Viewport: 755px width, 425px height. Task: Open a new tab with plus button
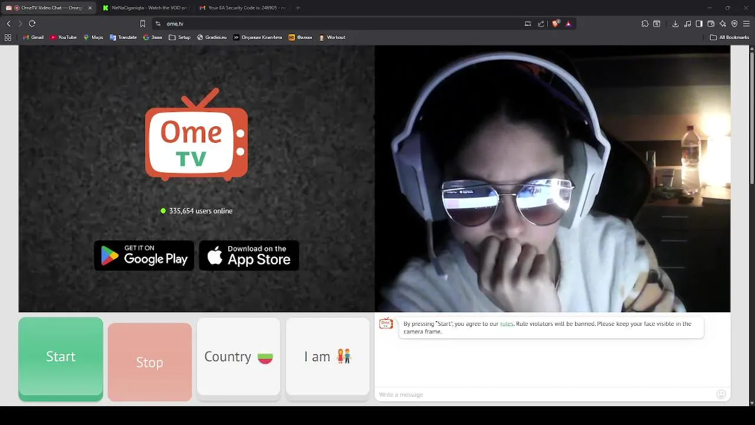point(298,8)
